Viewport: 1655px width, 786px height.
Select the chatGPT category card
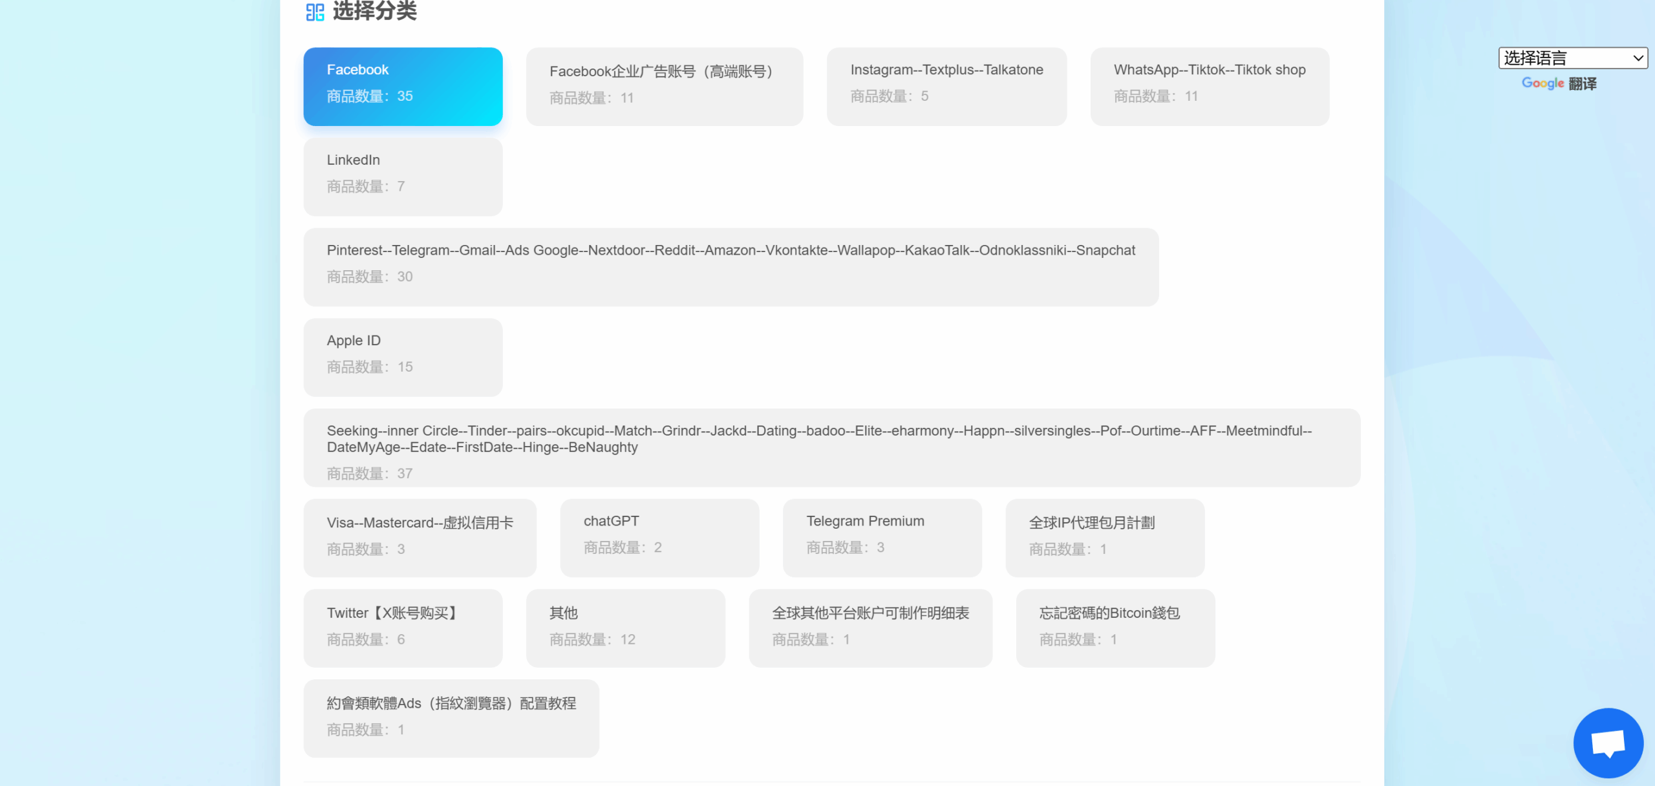coord(659,537)
